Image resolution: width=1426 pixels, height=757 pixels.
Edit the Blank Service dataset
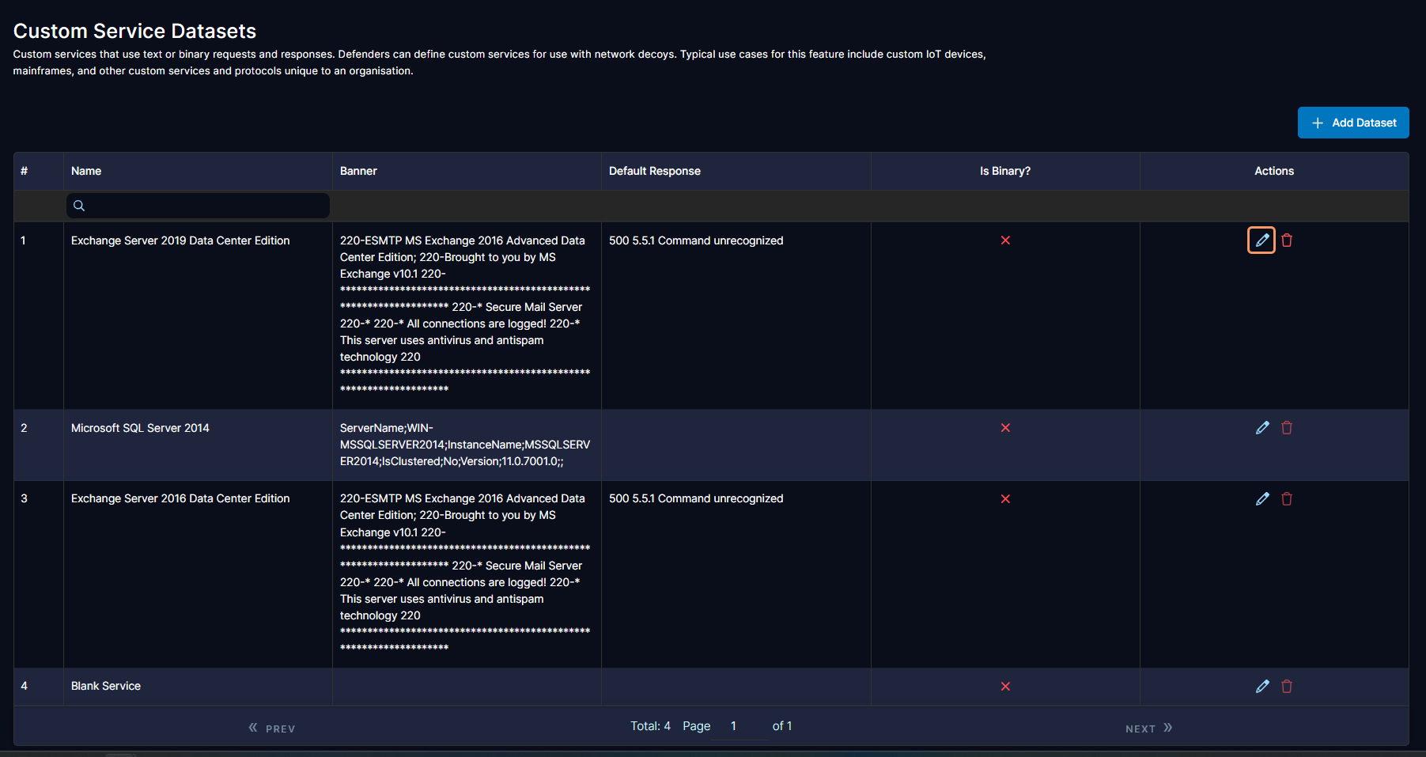[x=1262, y=687]
